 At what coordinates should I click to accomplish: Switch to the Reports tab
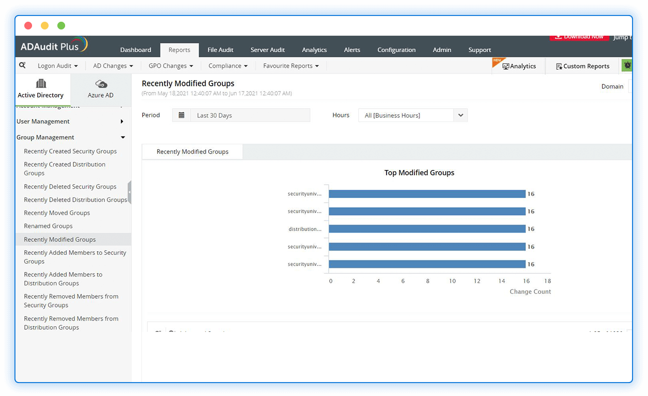[179, 50]
